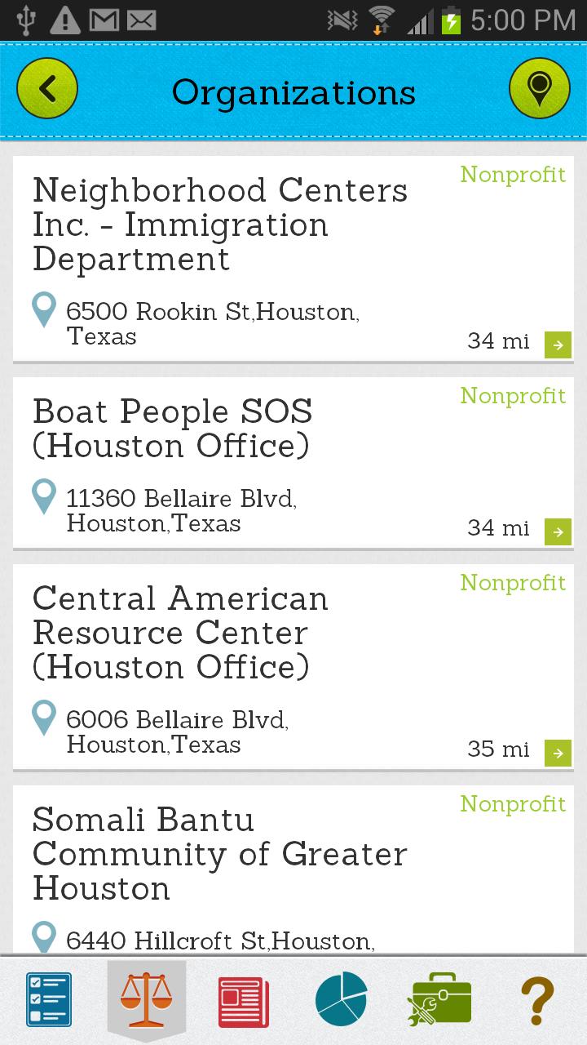Expand Neighborhood Centers Inc. green arrow

click(x=558, y=345)
